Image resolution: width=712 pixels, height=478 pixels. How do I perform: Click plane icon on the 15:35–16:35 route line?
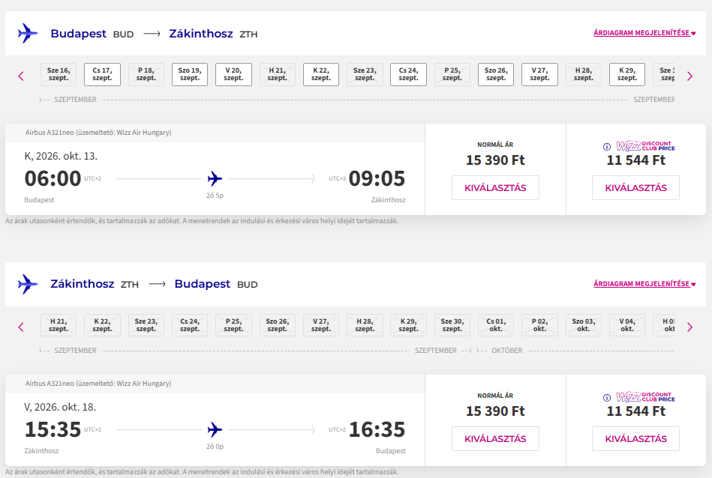[x=215, y=429]
